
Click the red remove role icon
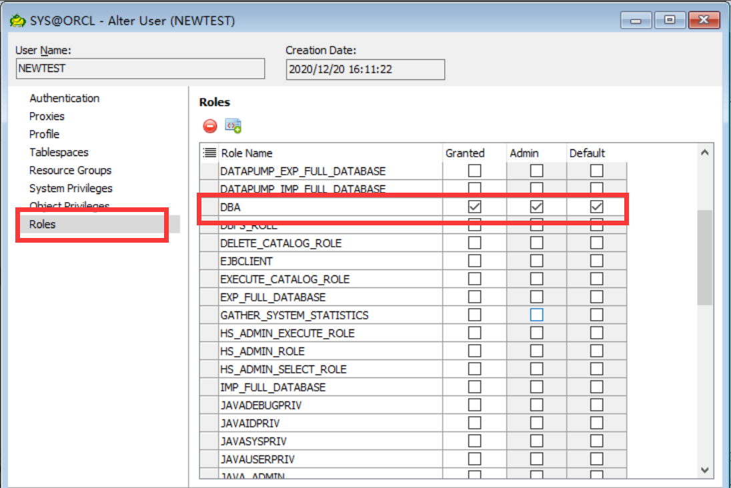tap(210, 126)
